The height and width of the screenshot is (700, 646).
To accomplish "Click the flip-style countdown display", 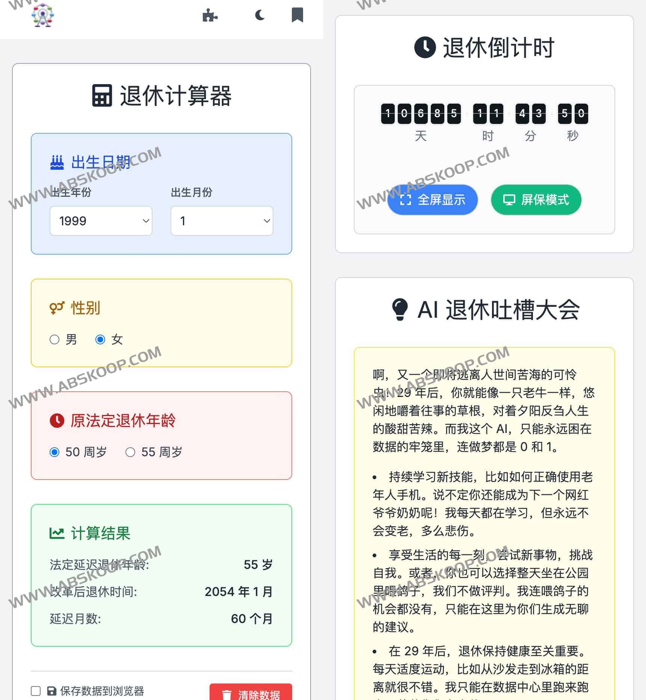I will [x=484, y=114].
